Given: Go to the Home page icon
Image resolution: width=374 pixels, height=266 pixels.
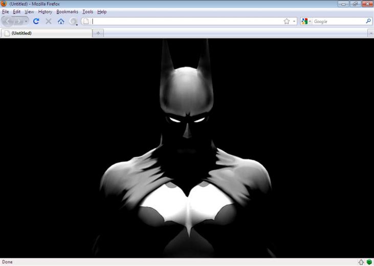Looking at the screenshot, I should tap(61, 21).
